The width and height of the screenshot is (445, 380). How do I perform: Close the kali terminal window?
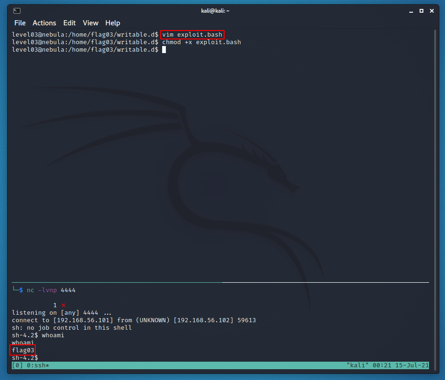tap(432, 11)
